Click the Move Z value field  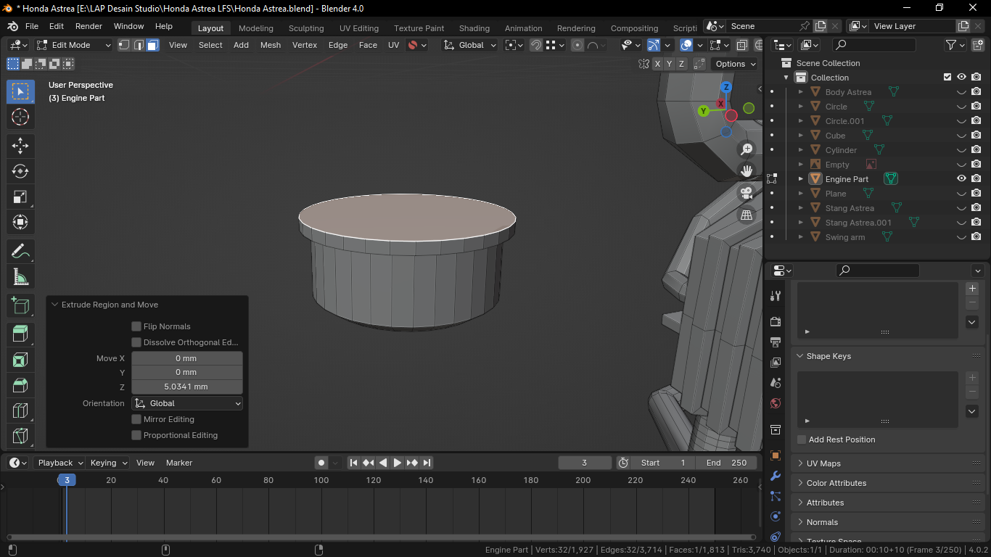click(x=186, y=387)
